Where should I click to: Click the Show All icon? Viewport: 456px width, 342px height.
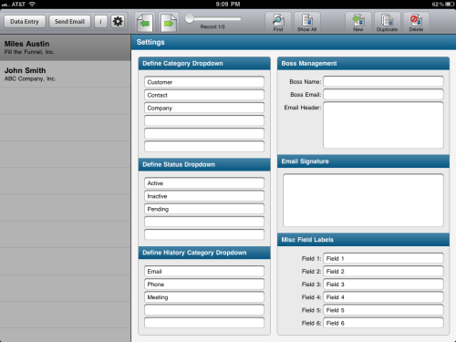pyautogui.click(x=306, y=23)
